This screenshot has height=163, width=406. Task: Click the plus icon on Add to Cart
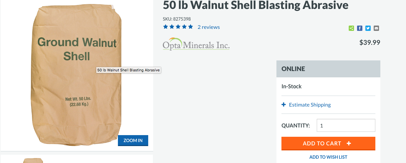tap(349, 143)
